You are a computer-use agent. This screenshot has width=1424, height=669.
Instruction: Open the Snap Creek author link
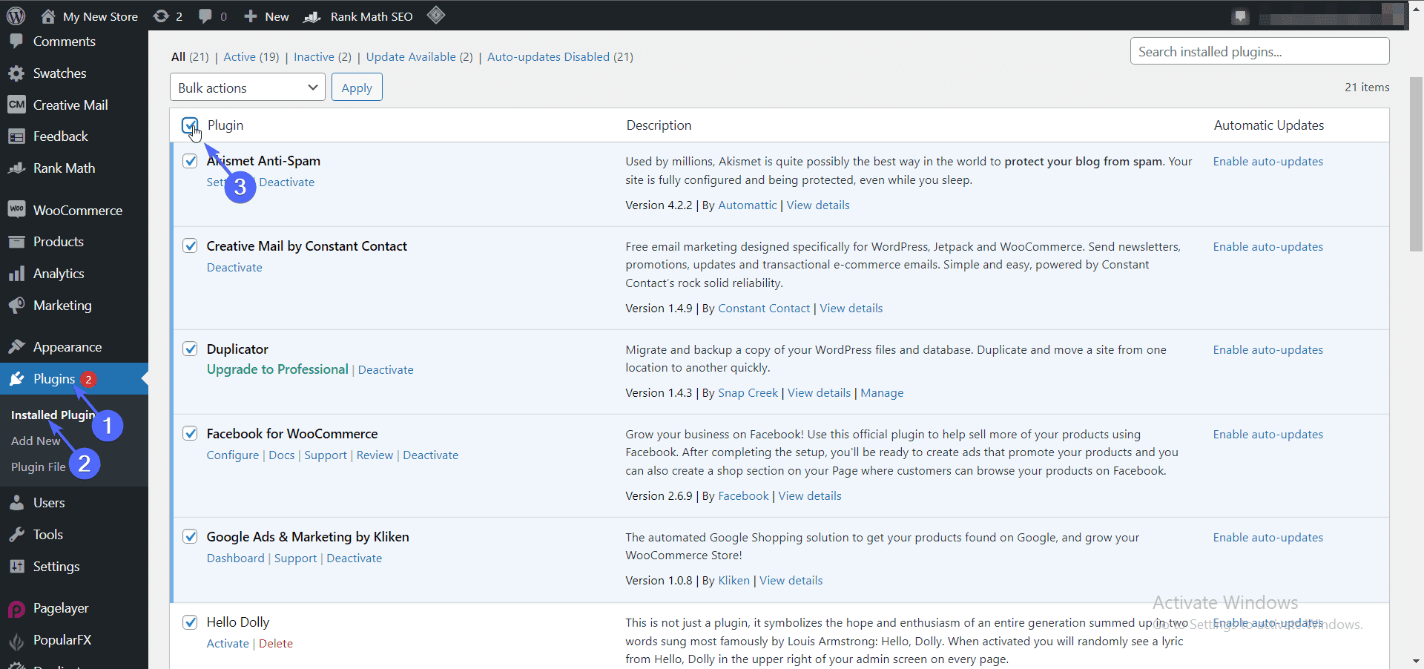point(748,393)
